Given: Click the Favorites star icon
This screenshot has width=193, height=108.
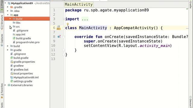Looking at the screenshot, I should point(2,97).
